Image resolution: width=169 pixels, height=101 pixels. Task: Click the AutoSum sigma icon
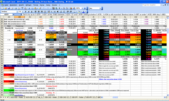[59, 8]
